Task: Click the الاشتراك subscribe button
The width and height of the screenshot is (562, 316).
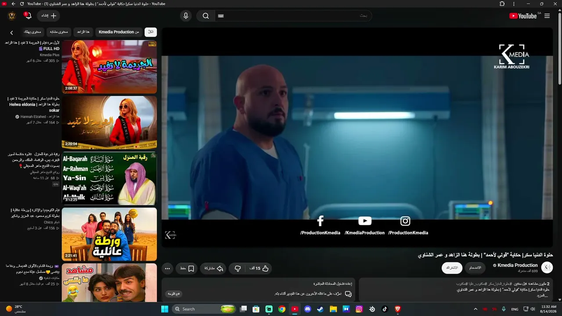Action: click(452, 268)
